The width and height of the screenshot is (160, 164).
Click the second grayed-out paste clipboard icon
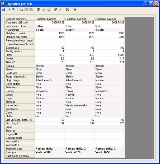tap(31, 10)
